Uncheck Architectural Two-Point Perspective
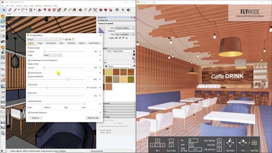This screenshot has height=153, width=272. pyautogui.click(x=29, y=60)
